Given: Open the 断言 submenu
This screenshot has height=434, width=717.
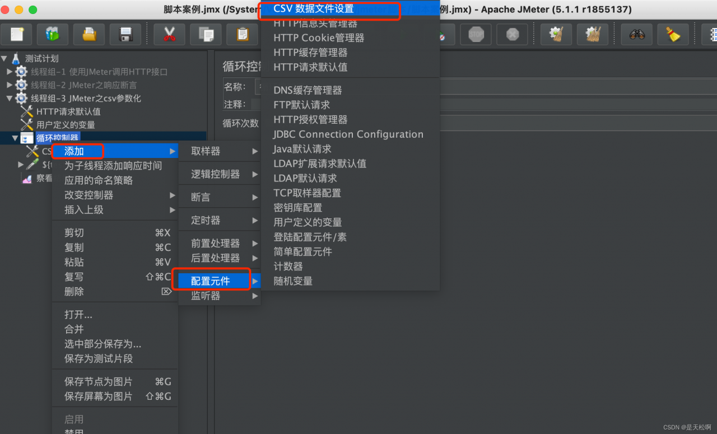Looking at the screenshot, I should (x=220, y=197).
